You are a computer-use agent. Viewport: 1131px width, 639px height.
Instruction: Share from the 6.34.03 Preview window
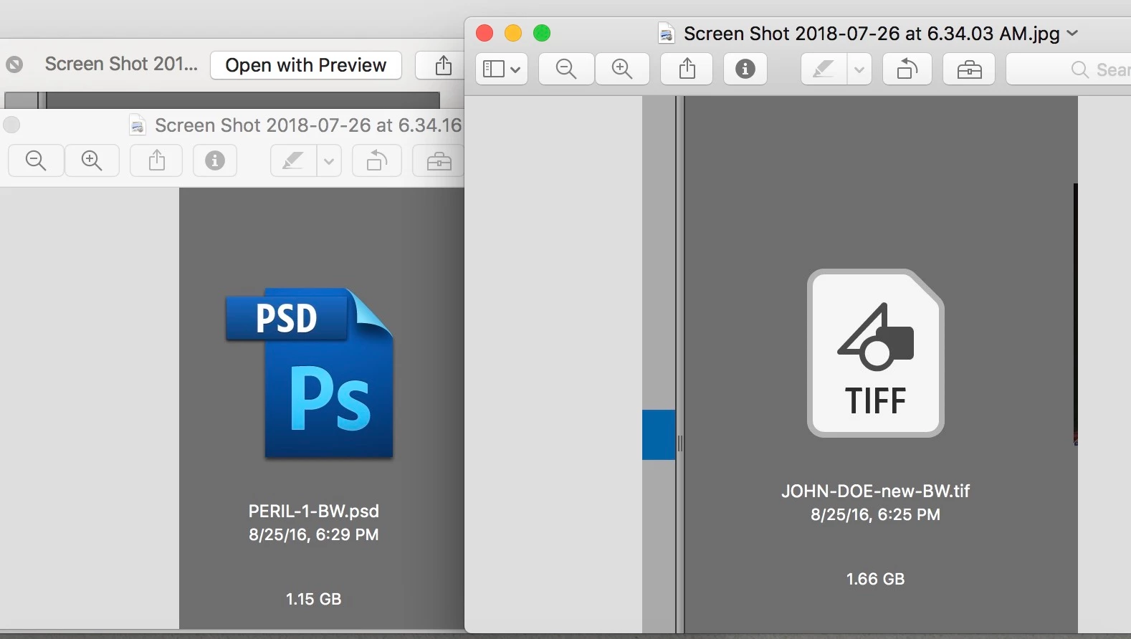[x=687, y=69]
